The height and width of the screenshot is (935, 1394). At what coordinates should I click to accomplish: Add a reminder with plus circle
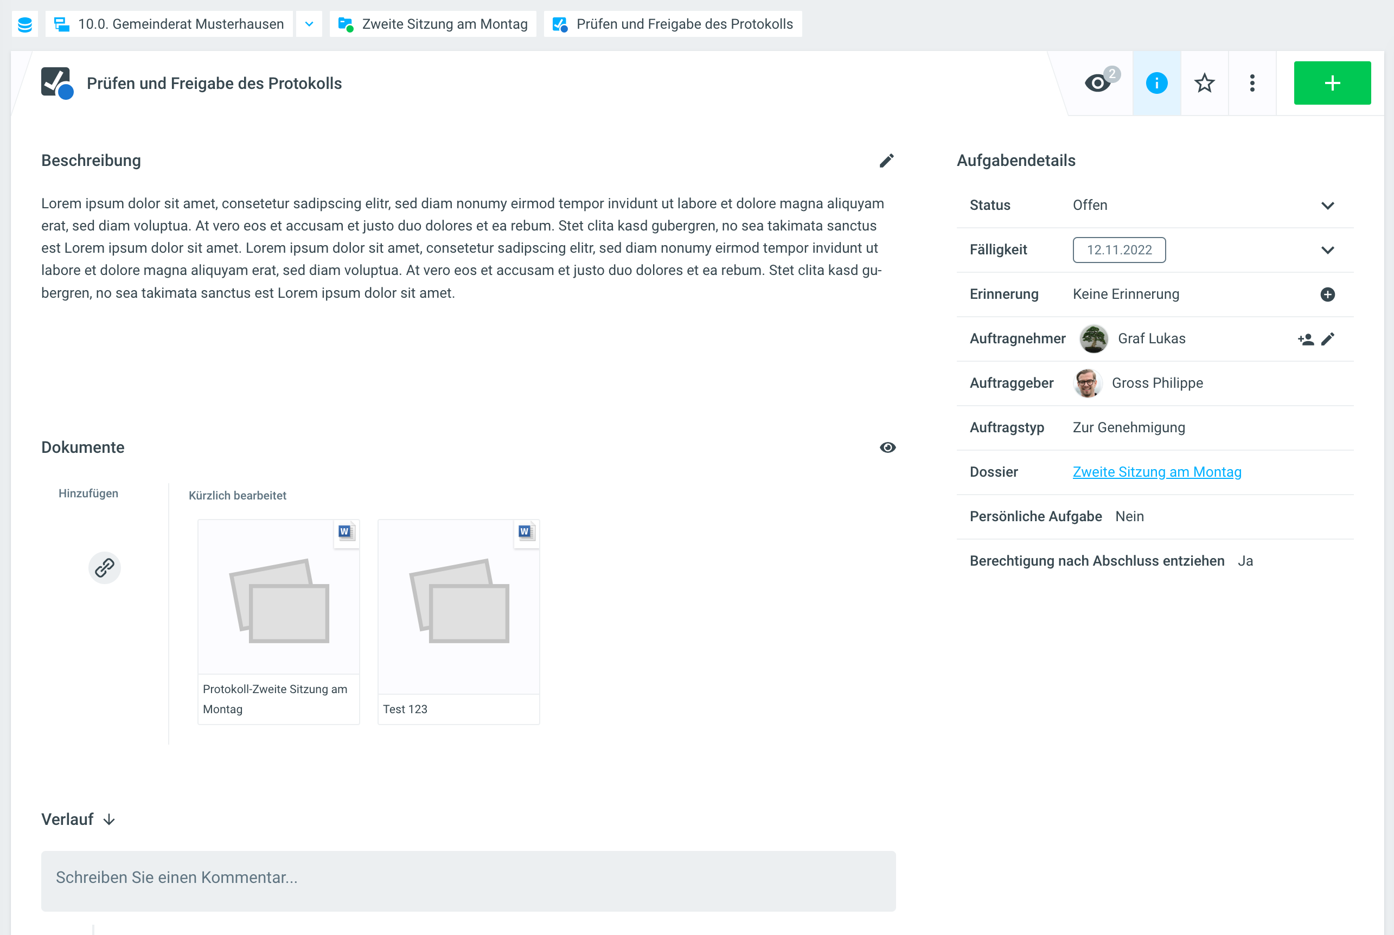click(x=1327, y=294)
